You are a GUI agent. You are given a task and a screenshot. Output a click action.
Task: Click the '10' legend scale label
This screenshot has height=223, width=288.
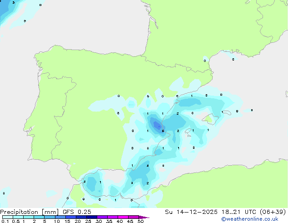coord(57,221)
